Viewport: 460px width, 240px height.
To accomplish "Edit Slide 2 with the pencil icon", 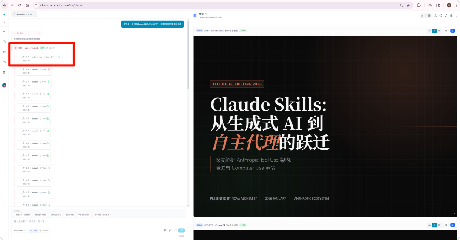I will coord(446,225).
